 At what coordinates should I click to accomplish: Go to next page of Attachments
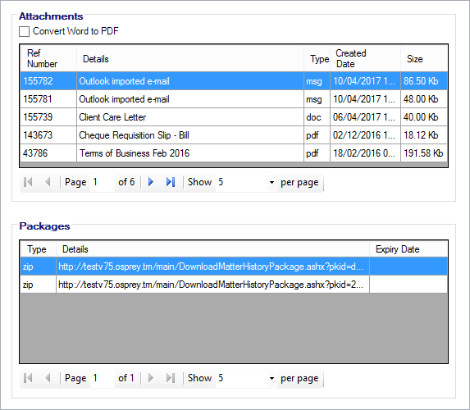pos(151,182)
